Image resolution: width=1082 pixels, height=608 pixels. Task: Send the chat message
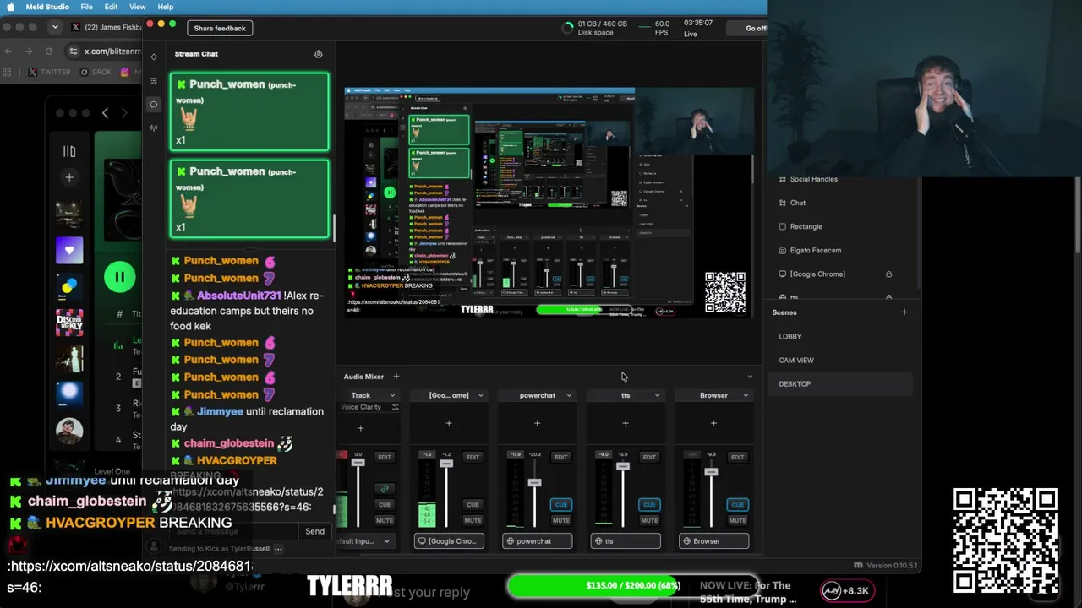314,531
